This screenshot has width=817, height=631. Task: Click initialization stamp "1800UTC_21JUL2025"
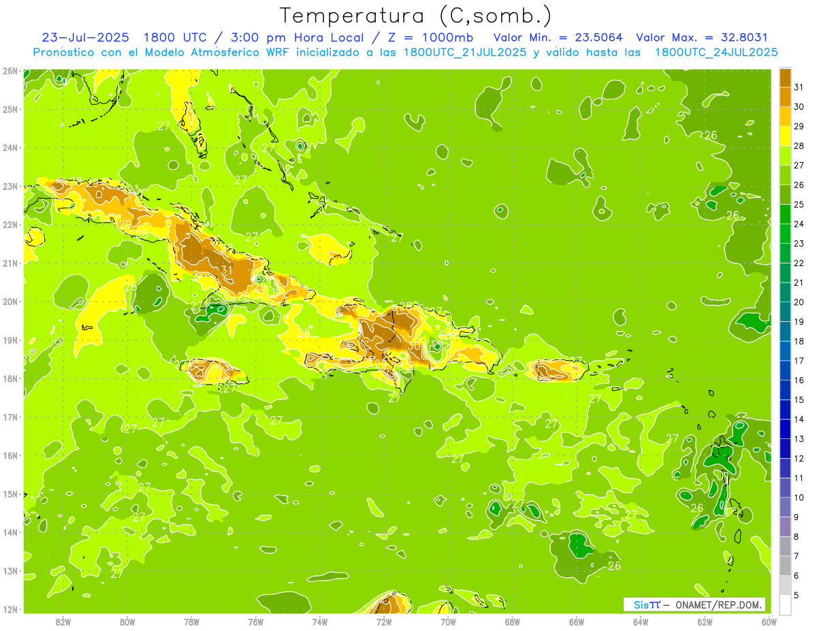click(x=465, y=52)
